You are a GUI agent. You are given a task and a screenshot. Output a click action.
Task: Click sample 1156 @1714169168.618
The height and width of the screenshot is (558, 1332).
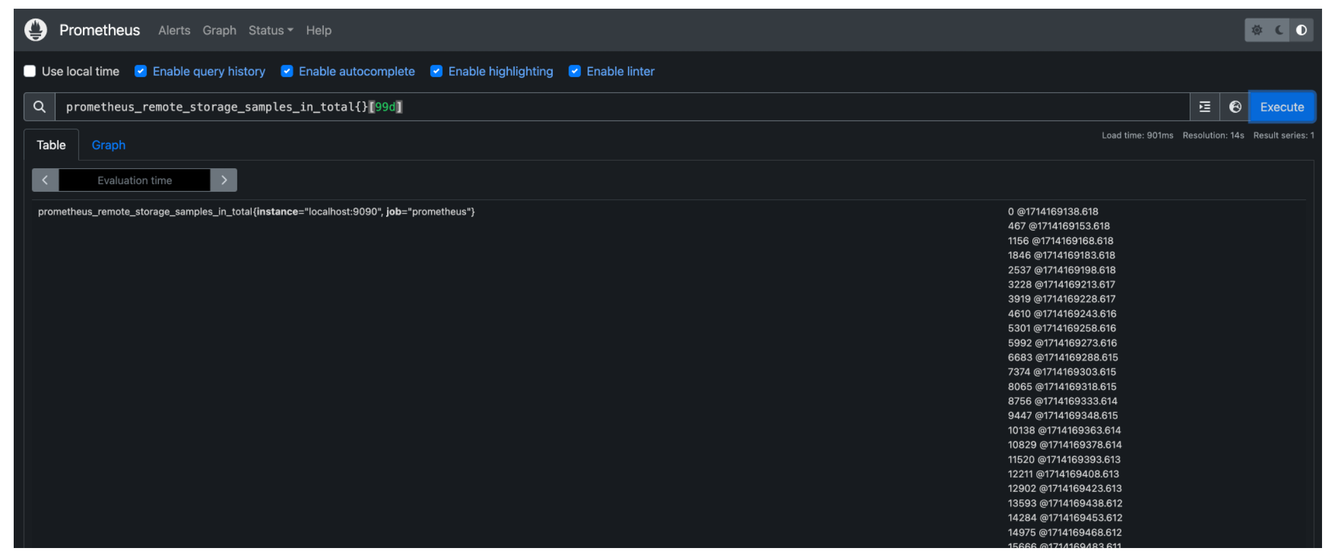click(x=1060, y=241)
